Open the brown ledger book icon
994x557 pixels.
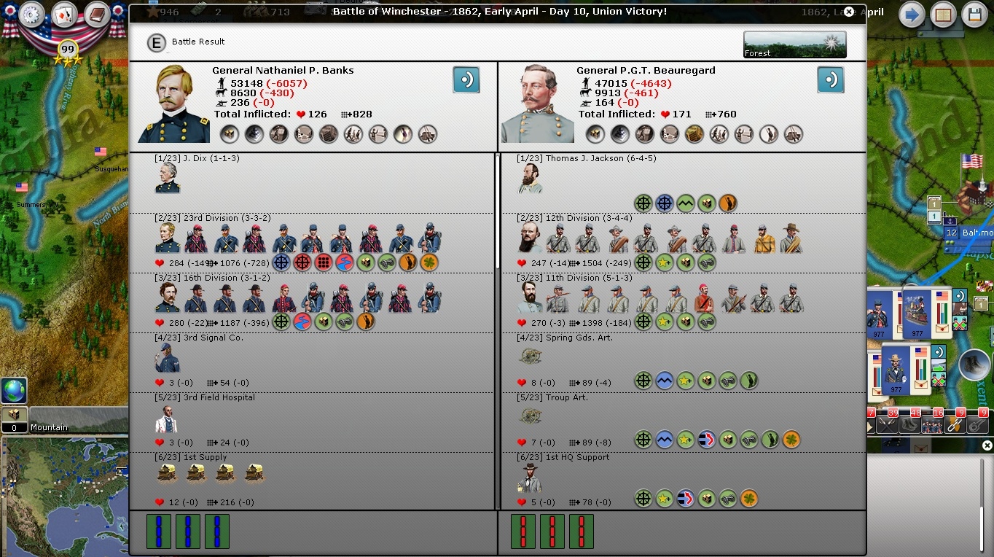(x=96, y=15)
